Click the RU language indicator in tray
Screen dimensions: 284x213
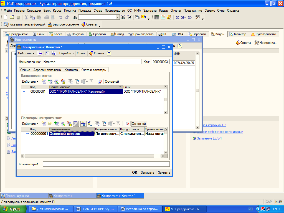click(x=250, y=209)
